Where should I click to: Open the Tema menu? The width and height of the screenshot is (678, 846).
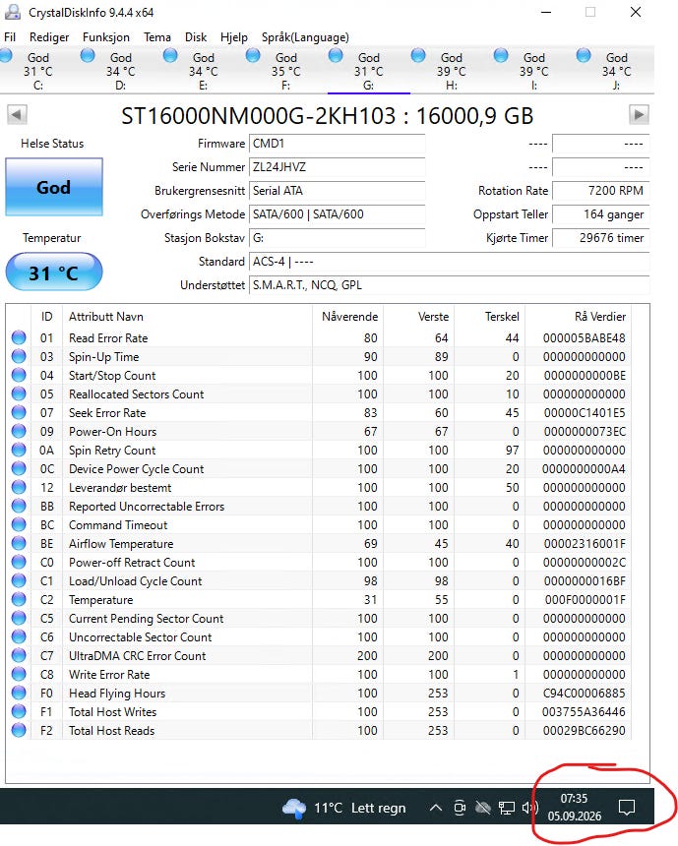pos(157,37)
